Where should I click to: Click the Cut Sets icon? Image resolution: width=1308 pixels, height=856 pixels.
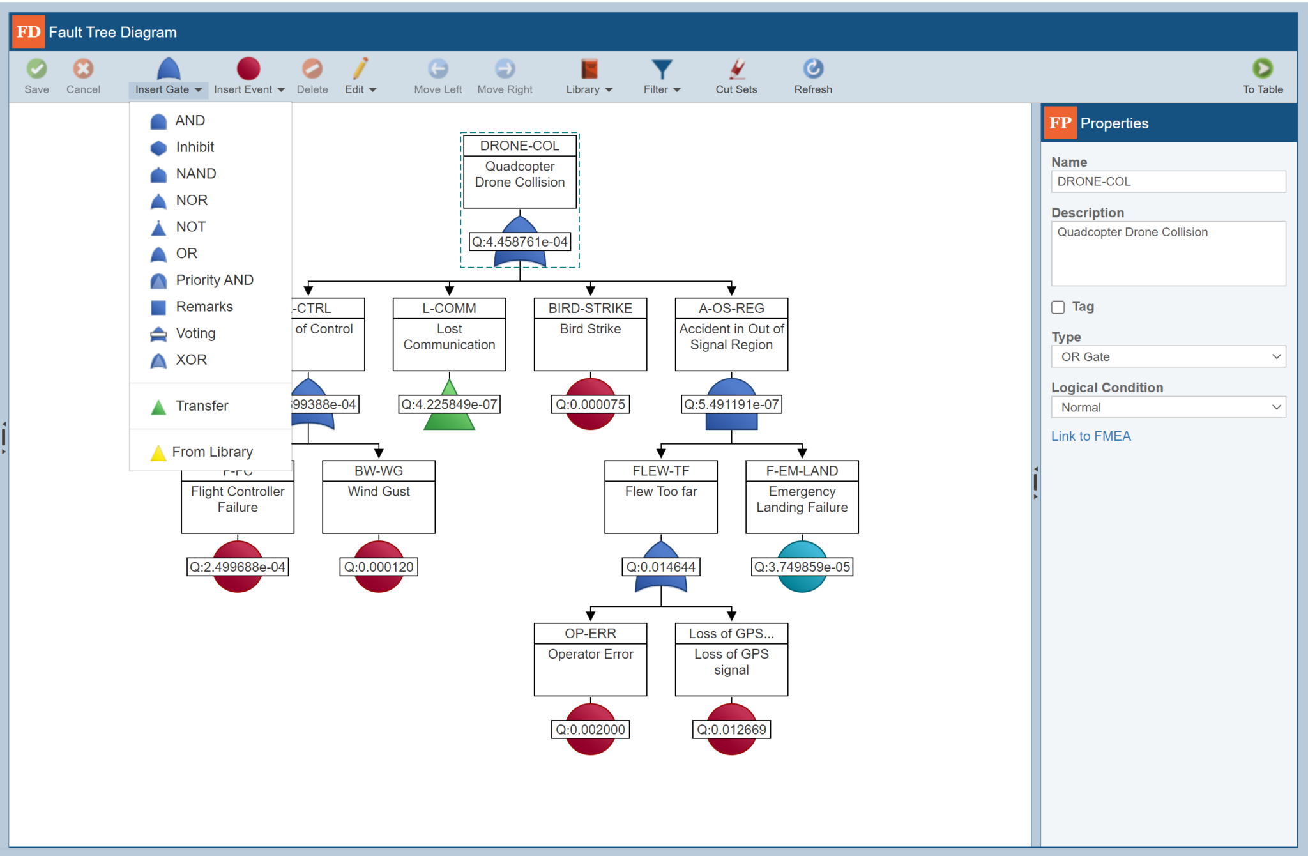736,75
